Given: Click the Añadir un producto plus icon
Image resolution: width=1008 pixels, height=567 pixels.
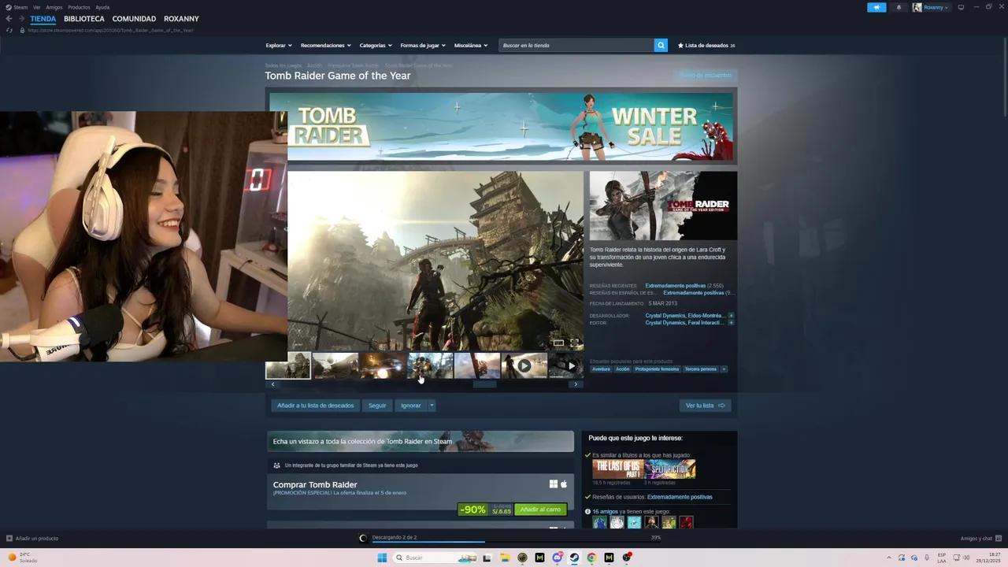Looking at the screenshot, I should [9, 539].
